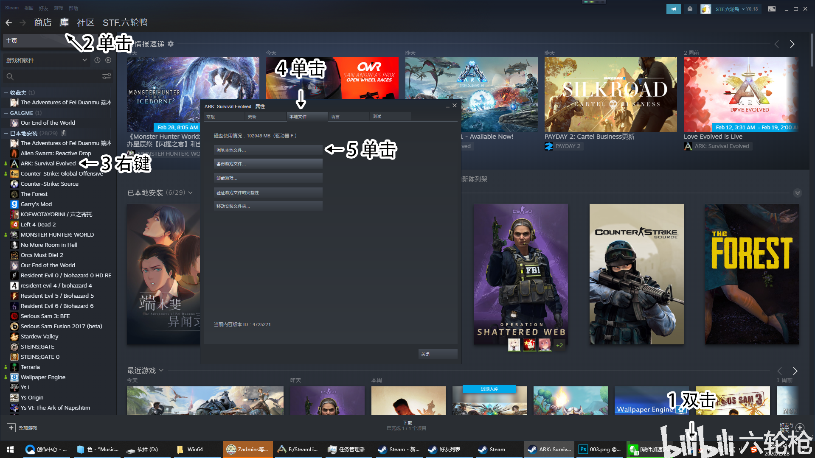Screen dimensions: 815x458
Task: Go back with the left arrow
Action: [8, 22]
